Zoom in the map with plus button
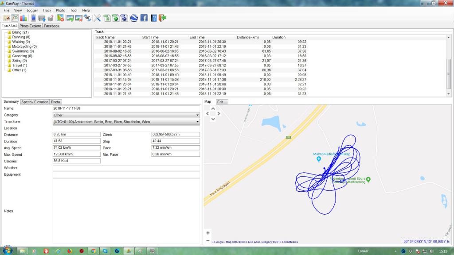The image size is (454, 255). [208, 233]
